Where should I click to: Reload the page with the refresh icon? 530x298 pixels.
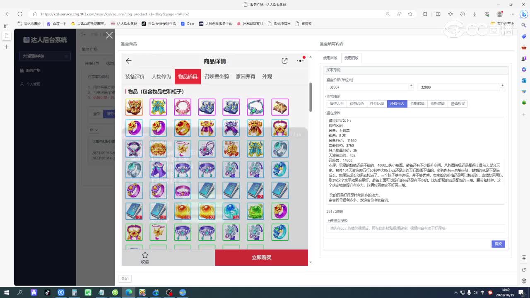19,14
